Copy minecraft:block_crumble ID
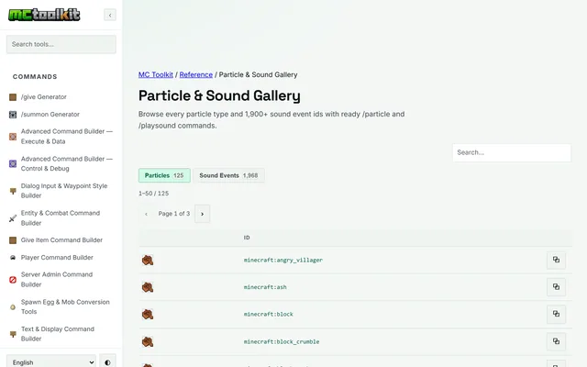 click(556, 341)
